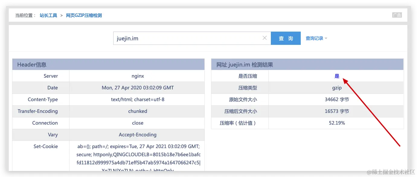Select the 16573 字节 value
This screenshot has height=177, width=417.
(x=337, y=111)
